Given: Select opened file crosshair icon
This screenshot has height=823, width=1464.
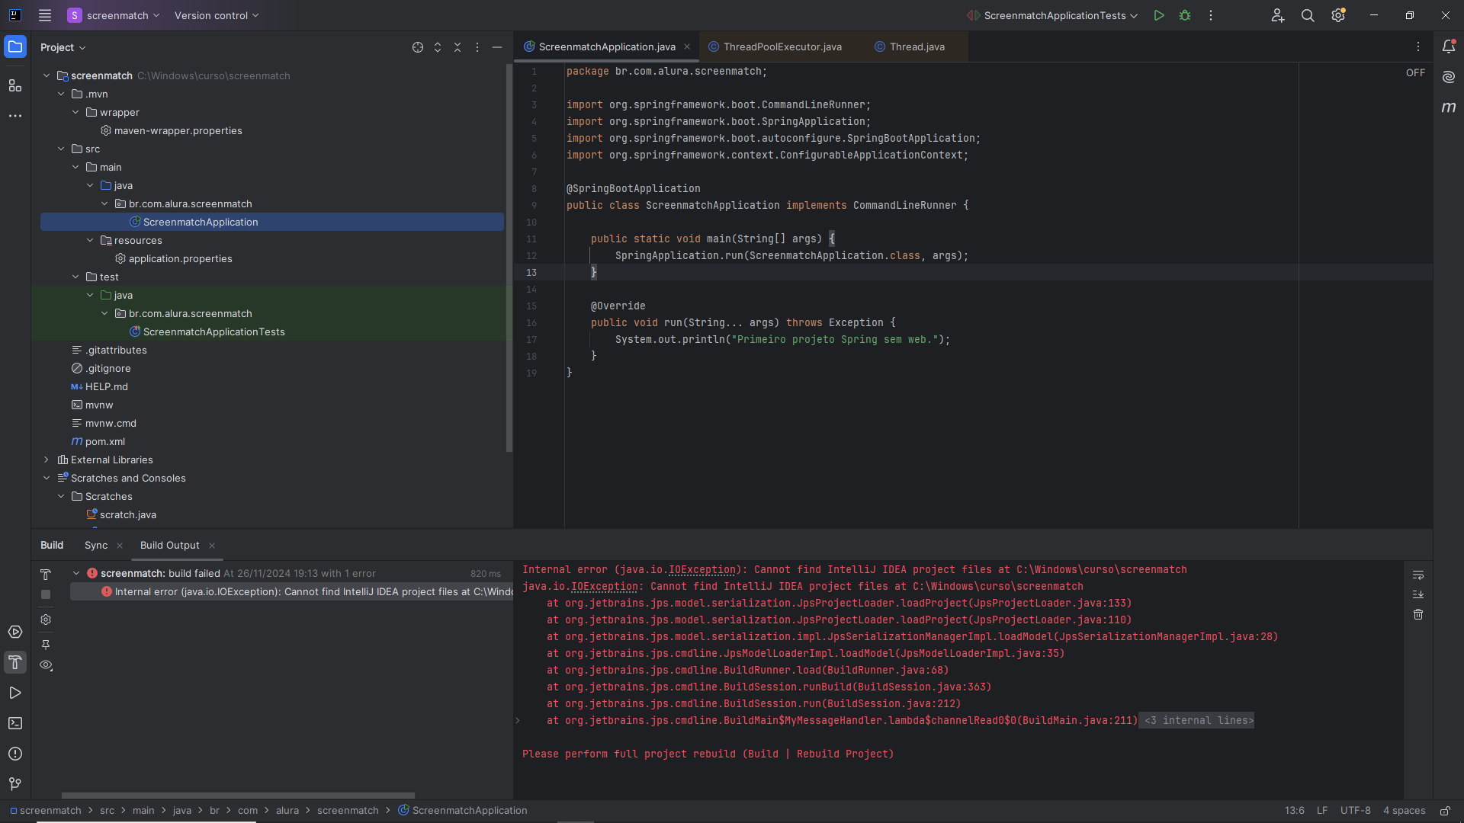Looking at the screenshot, I should [418, 47].
